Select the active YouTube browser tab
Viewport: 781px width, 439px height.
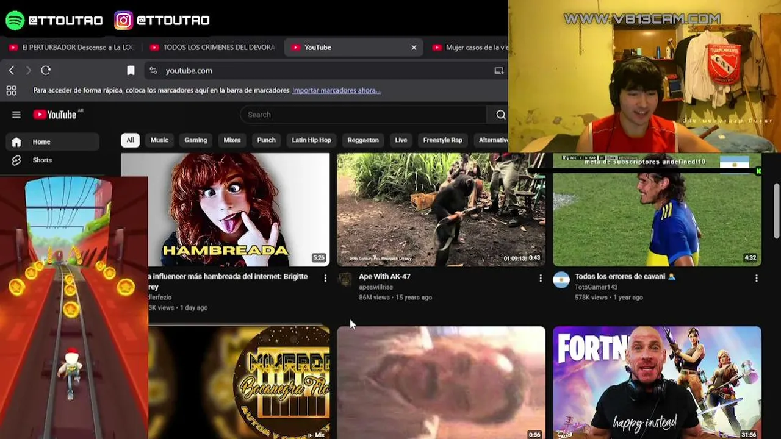[354, 48]
